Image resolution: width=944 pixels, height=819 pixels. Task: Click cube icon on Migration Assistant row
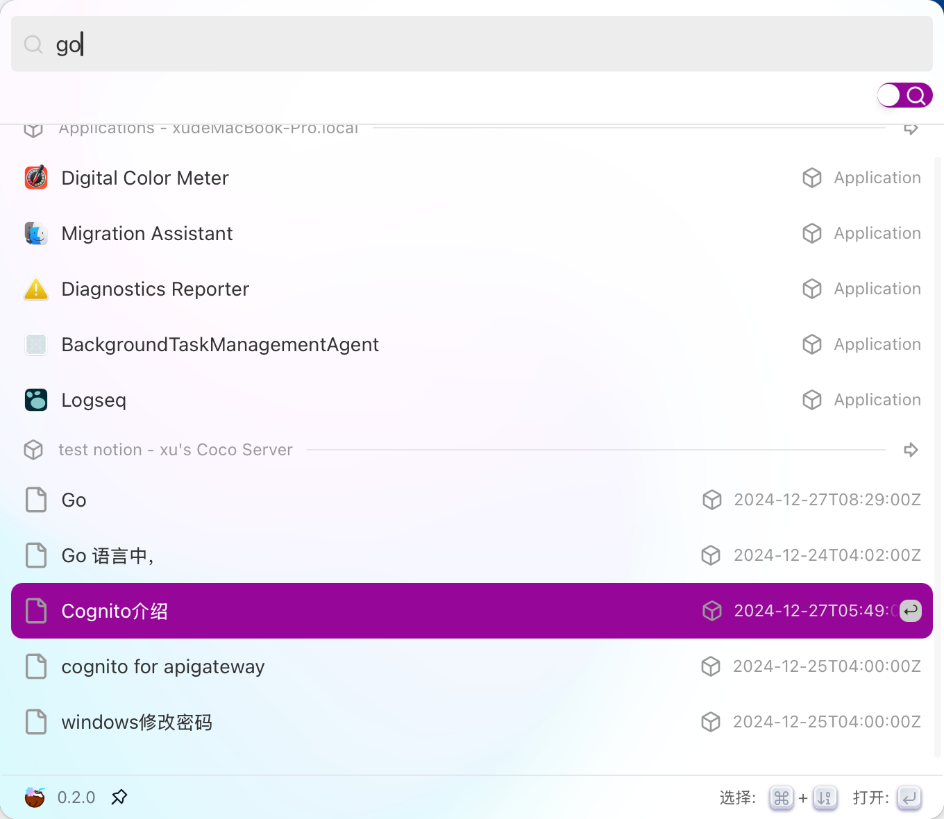[x=812, y=233]
